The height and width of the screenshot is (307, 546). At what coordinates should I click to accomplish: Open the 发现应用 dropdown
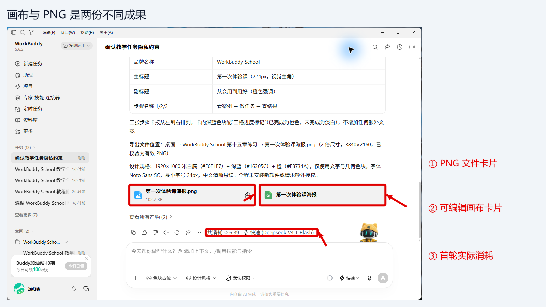[77, 45]
